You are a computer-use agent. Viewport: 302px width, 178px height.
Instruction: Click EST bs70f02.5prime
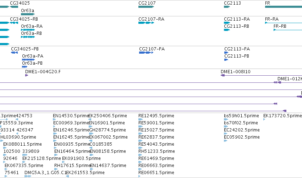point(241,123)
